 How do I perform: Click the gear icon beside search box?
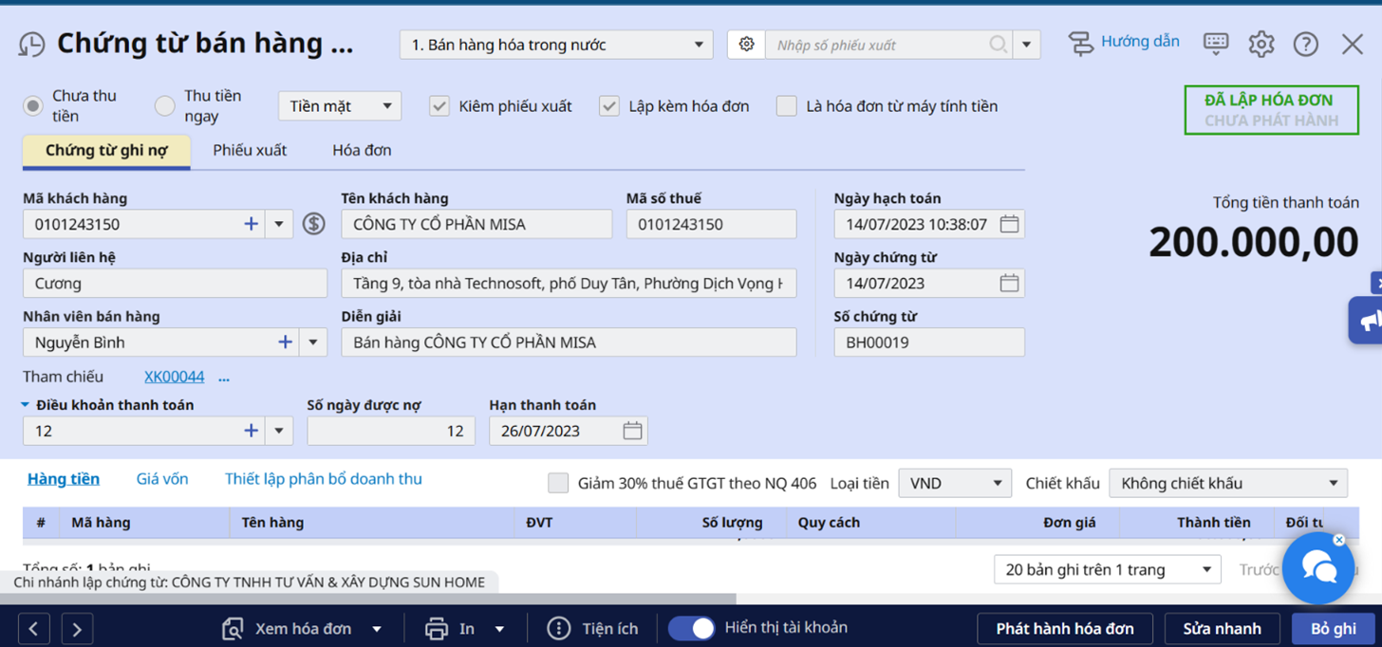746,45
